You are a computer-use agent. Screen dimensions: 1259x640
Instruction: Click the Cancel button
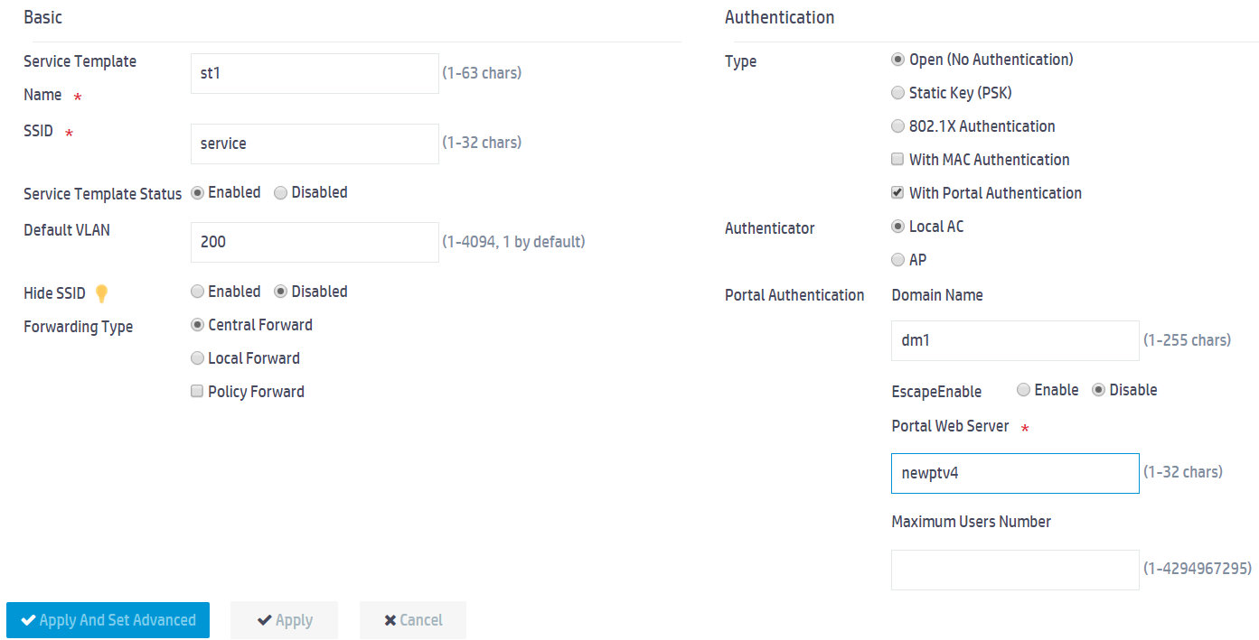(x=413, y=620)
